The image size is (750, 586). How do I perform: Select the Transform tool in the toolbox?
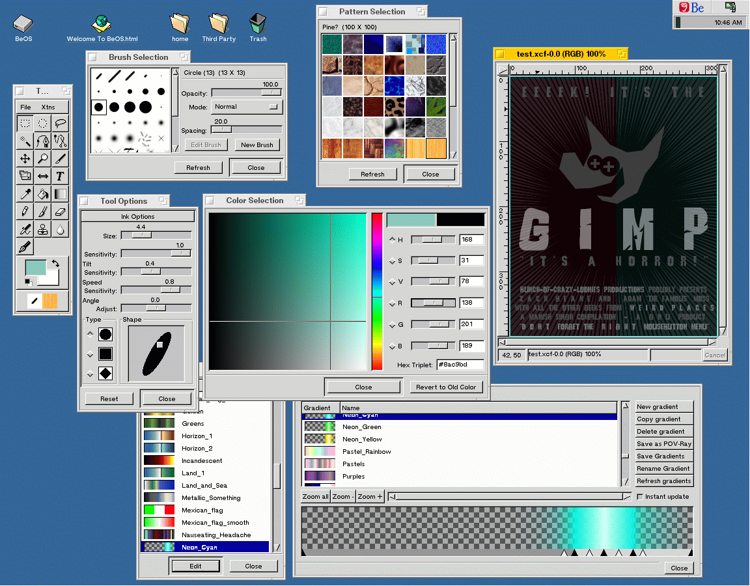(25, 176)
